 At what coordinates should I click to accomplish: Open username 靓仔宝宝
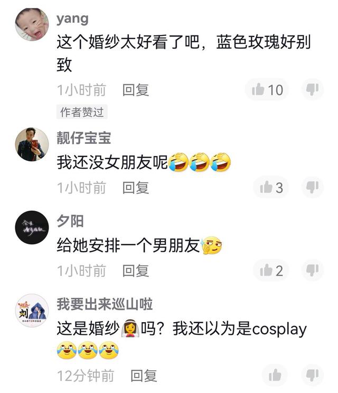pos(84,138)
